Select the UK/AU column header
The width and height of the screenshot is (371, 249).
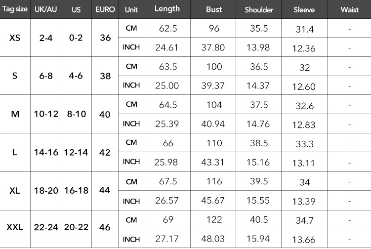(46, 9)
